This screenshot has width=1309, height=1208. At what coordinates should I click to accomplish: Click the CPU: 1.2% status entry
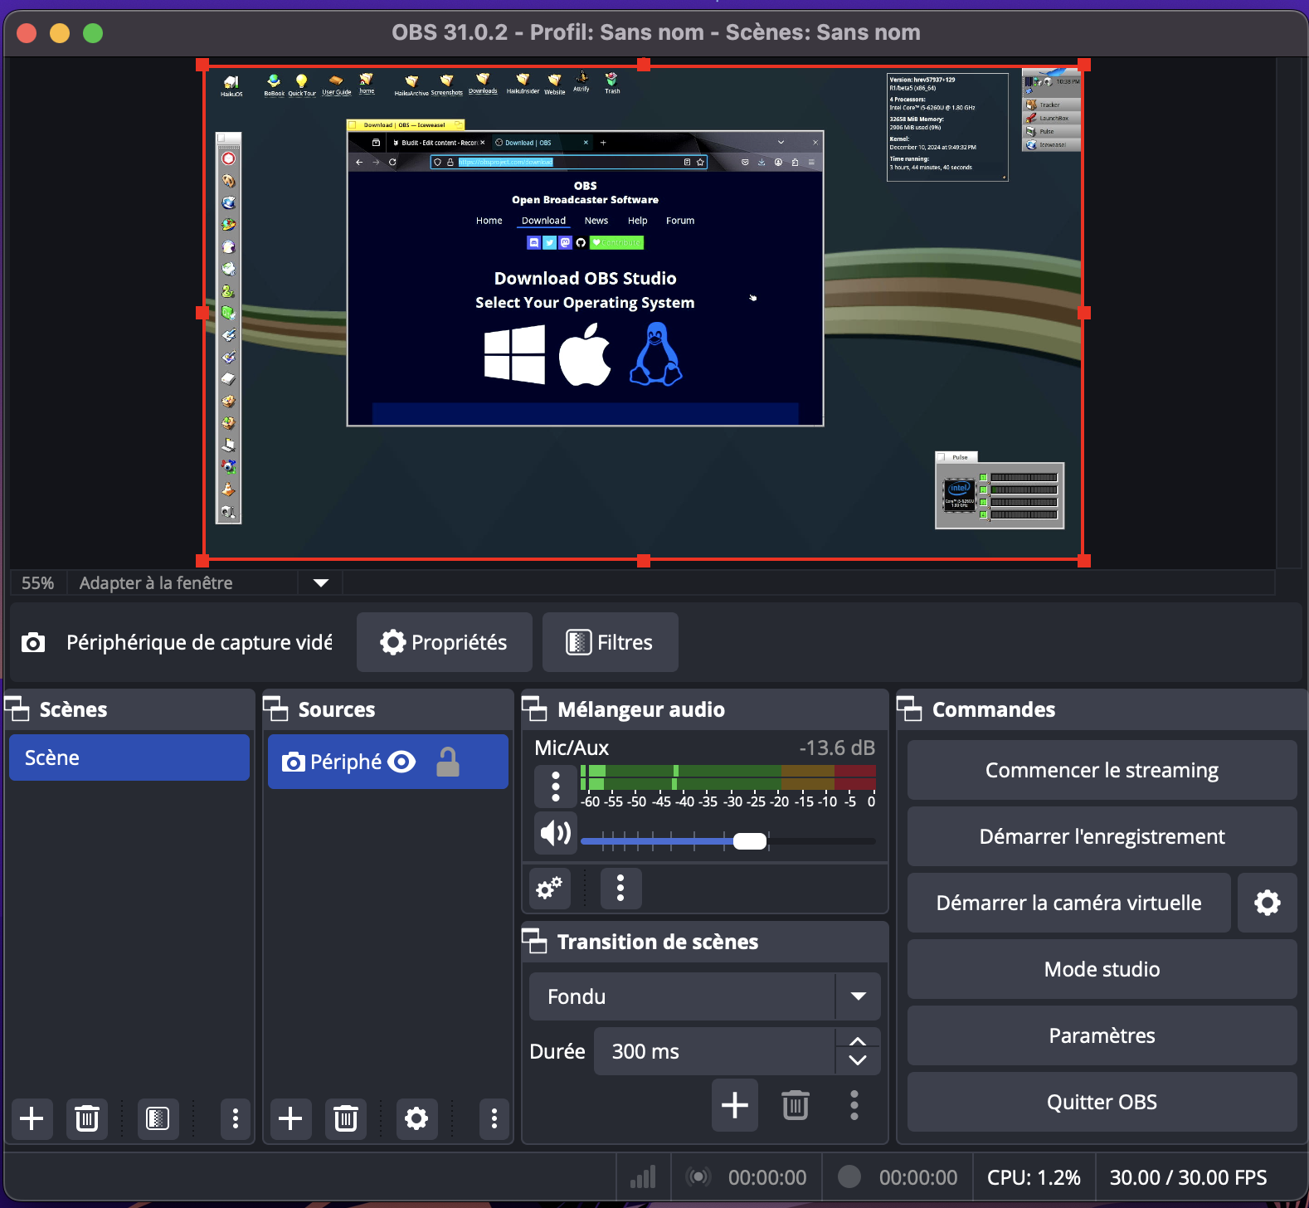(x=1034, y=1177)
